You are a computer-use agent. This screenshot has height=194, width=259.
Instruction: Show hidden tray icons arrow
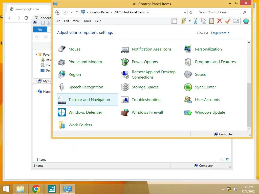[x=223, y=189]
